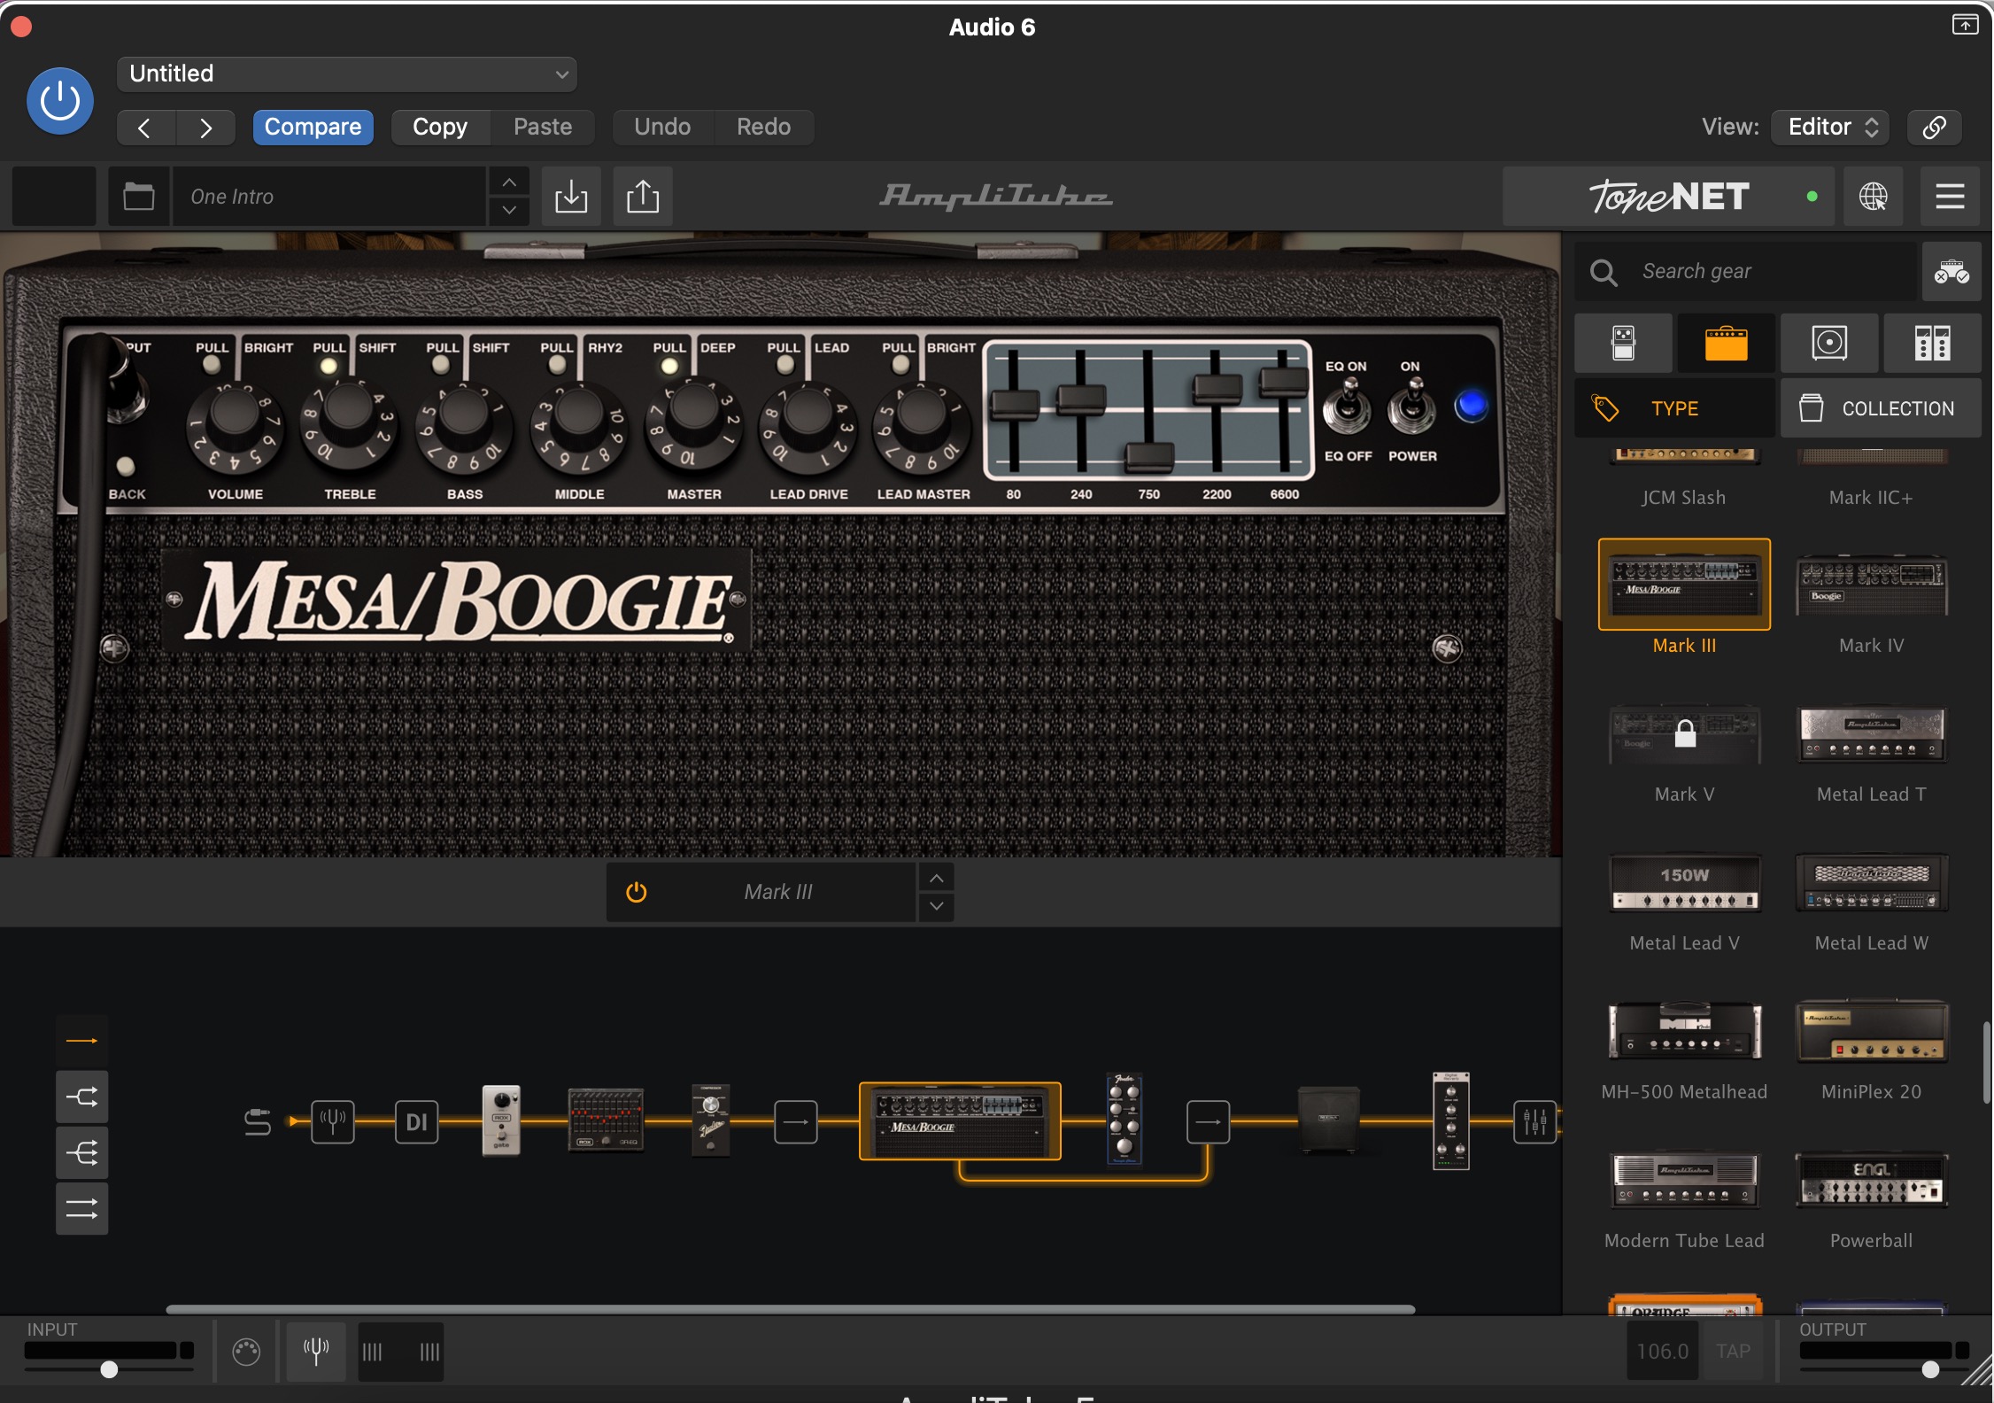Click the Copy button

440,128
